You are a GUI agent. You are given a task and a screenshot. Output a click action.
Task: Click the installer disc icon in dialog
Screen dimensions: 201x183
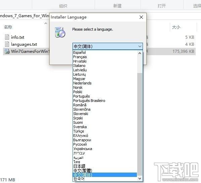[x=60, y=32]
